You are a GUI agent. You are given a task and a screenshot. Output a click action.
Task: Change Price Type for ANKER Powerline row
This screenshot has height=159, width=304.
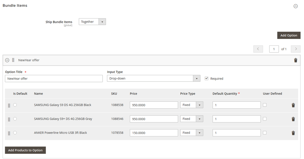point(191,133)
